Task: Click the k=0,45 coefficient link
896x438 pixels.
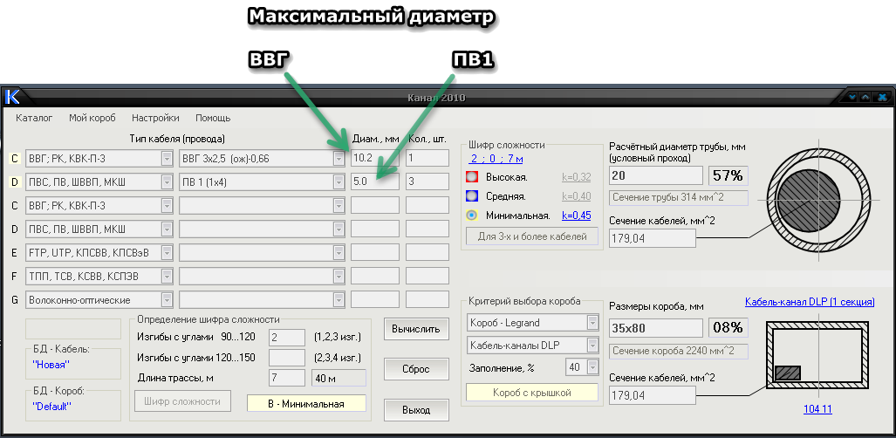Action: pyautogui.click(x=576, y=216)
